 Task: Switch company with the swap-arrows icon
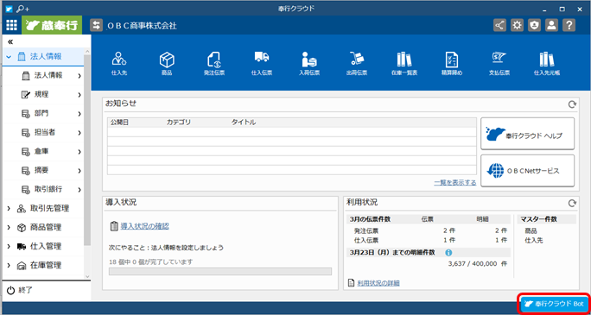click(x=96, y=25)
